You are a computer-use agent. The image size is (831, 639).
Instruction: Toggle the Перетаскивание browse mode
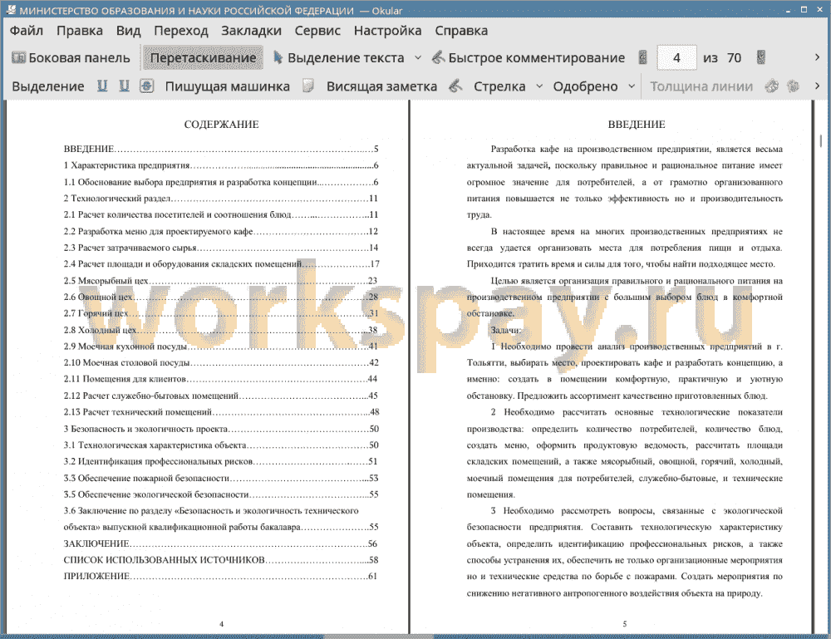pos(203,58)
